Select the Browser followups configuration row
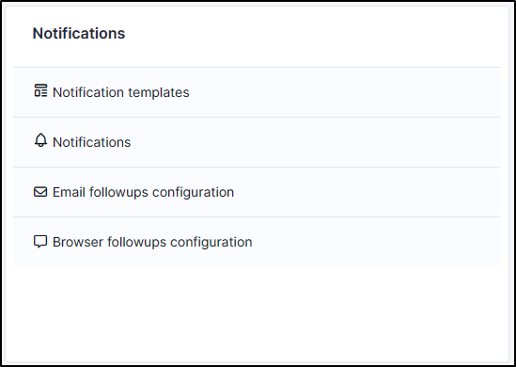 click(x=257, y=242)
